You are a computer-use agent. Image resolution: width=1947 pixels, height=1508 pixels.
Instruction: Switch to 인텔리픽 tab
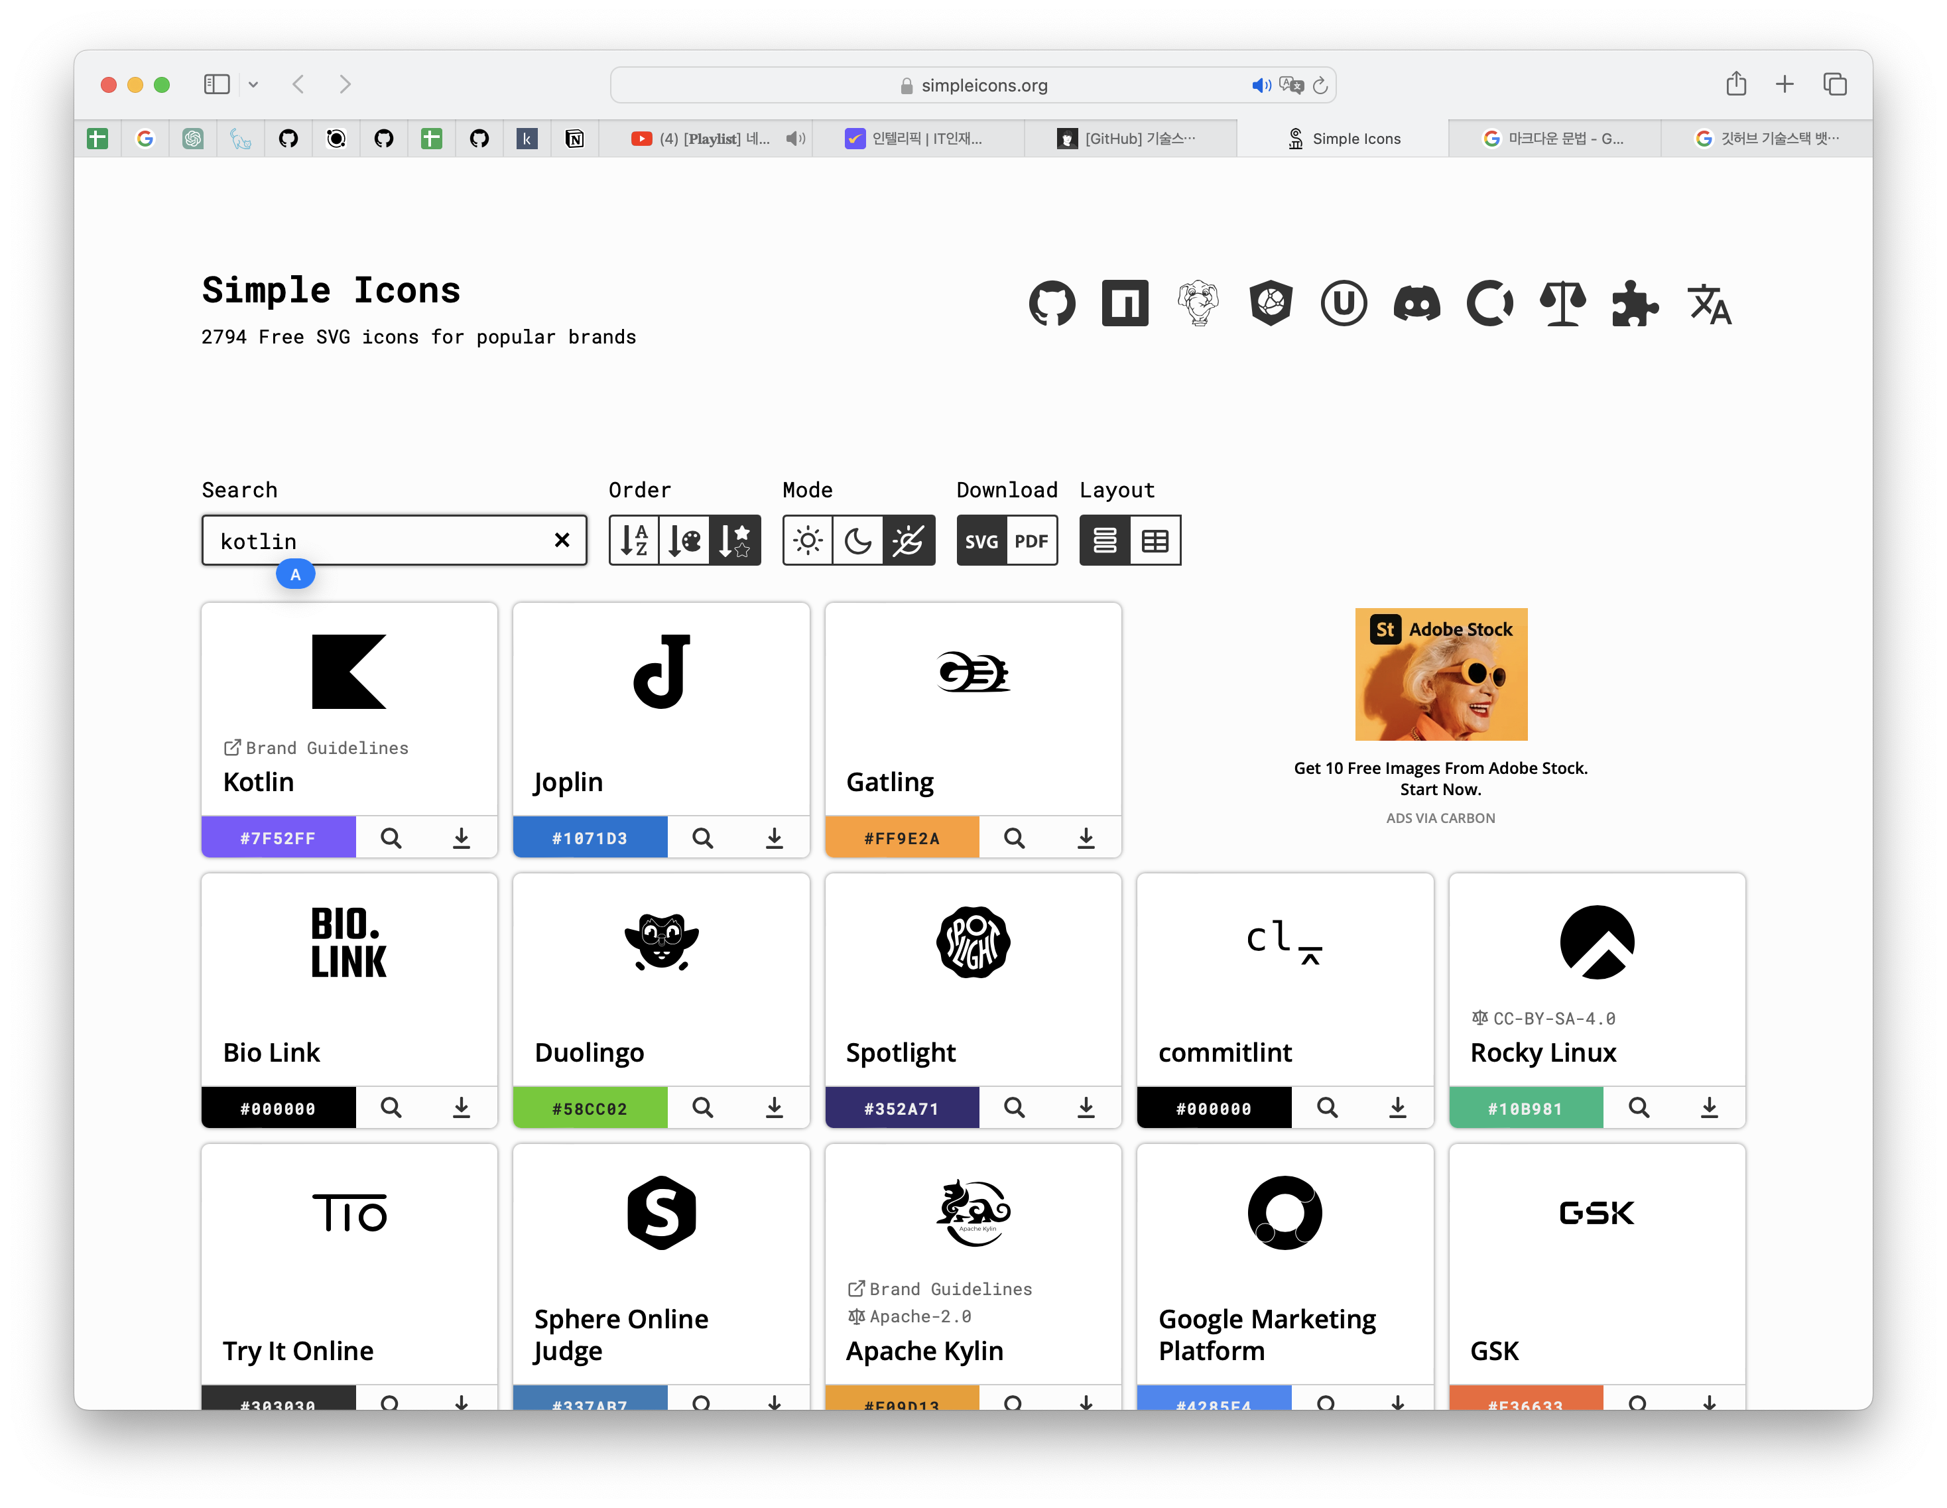coord(917,139)
